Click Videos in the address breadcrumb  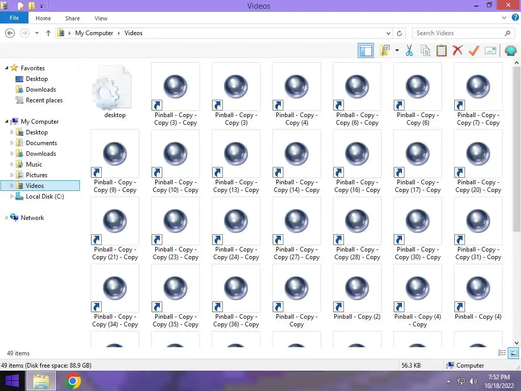coord(133,33)
